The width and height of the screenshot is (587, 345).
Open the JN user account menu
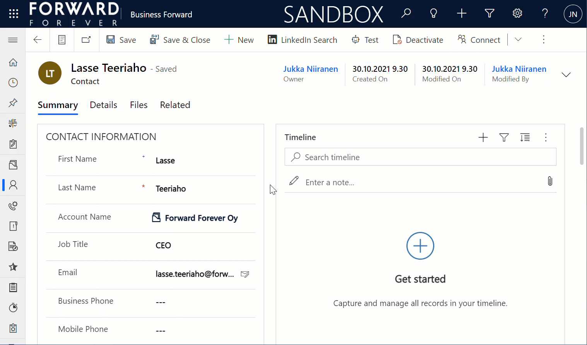[x=573, y=14]
